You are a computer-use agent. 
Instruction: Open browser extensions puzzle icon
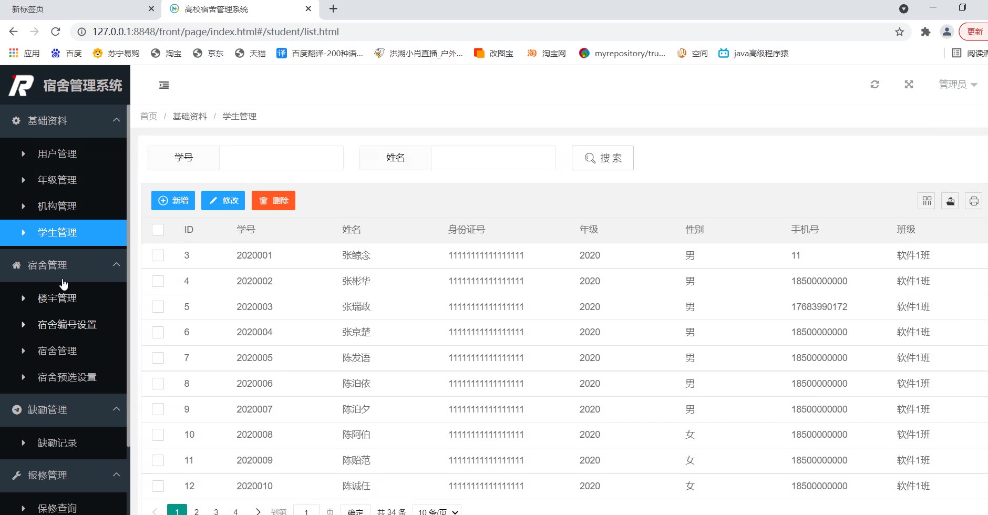(925, 32)
